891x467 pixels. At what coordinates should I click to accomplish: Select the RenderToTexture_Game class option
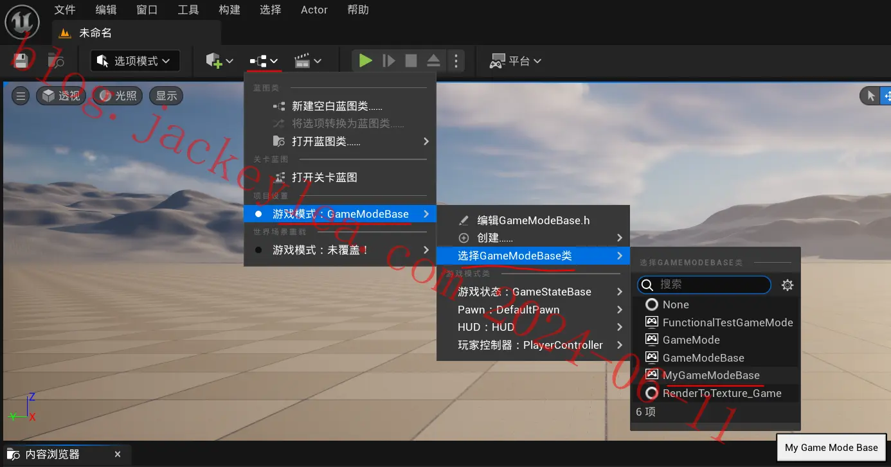coord(715,393)
